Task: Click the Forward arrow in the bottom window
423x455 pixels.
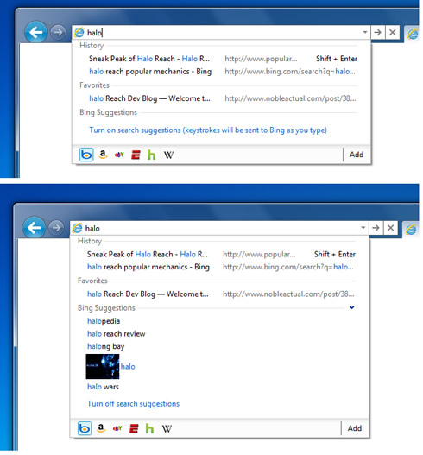Action: pos(56,228)
